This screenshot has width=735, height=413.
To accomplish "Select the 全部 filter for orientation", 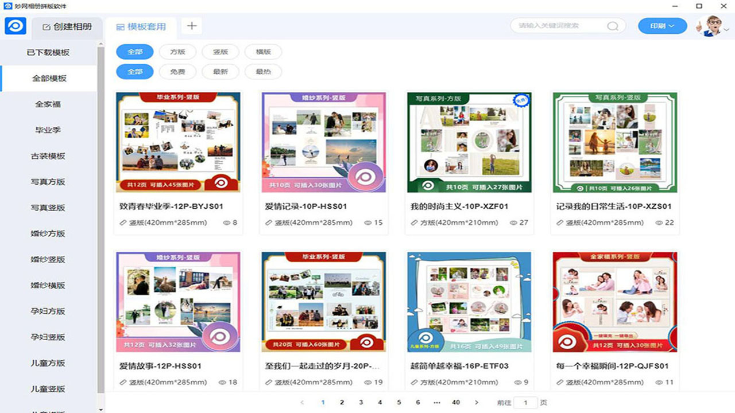I will 134,51.
